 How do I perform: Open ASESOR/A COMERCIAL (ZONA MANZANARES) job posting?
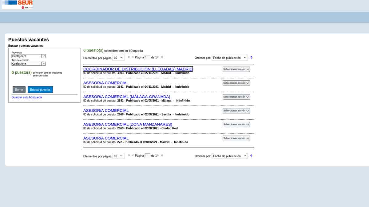(x=128, y=124)
